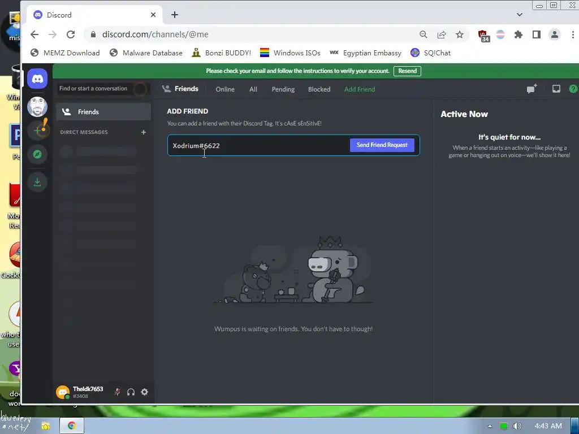
Task: Open the Malware Database bookmark
Action: coord(146,53)
